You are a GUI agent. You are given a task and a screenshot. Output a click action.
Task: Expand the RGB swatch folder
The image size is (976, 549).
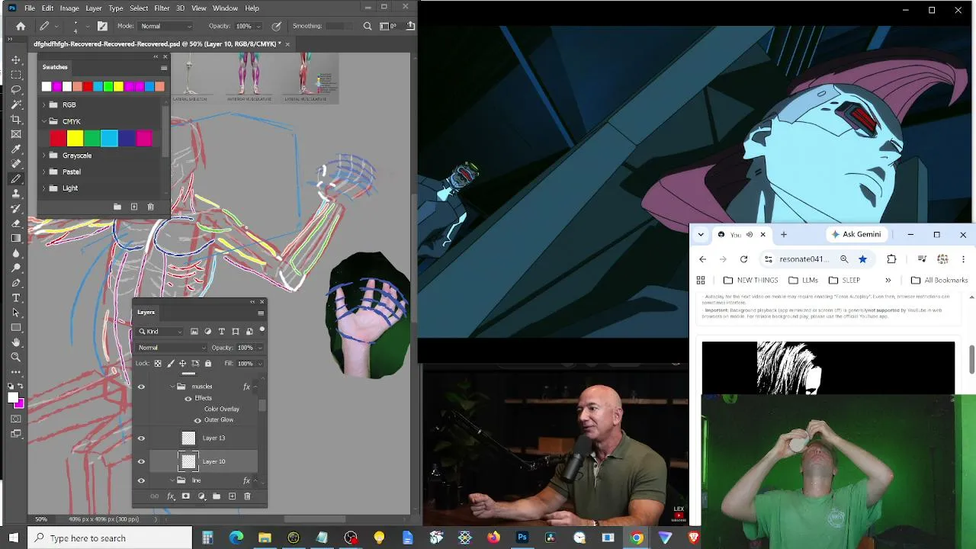tap(43, 104)
